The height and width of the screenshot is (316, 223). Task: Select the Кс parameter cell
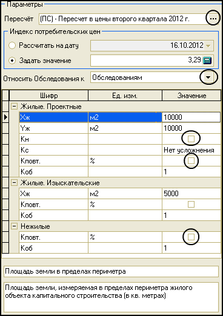(53, 150)
